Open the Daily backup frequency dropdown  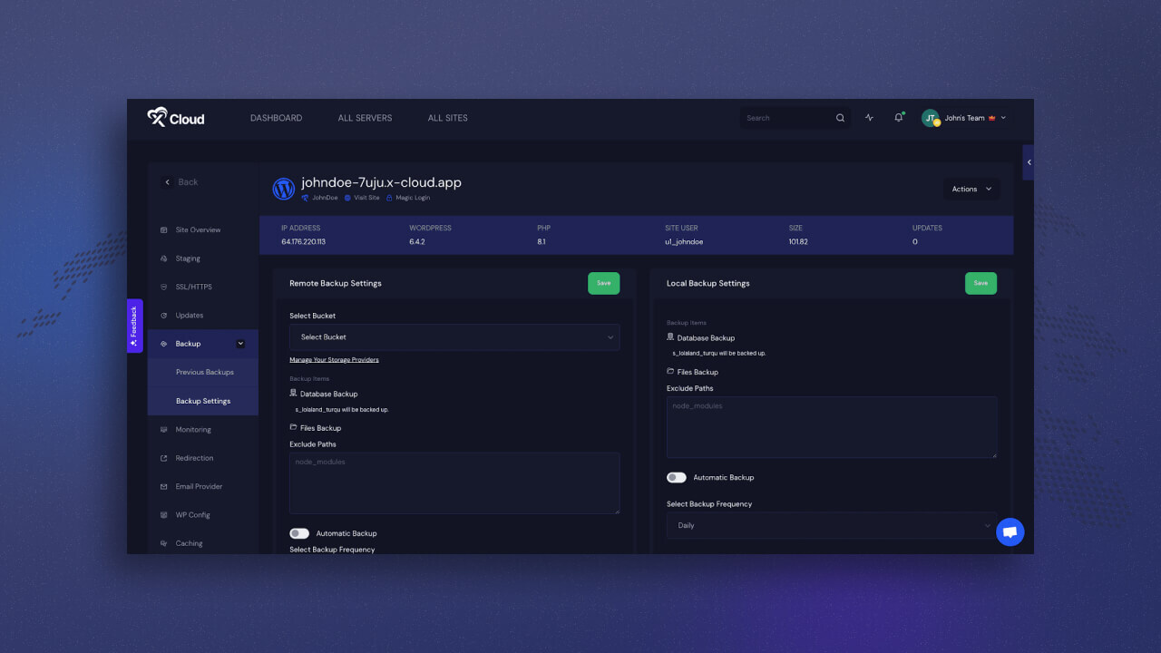pyautogui.click(x=832, y=525)
